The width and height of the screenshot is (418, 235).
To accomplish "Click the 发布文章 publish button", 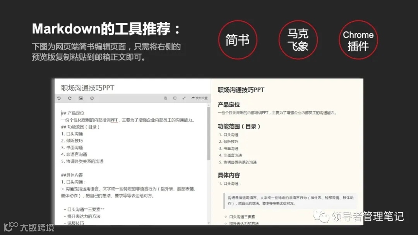I will (199, 98).
